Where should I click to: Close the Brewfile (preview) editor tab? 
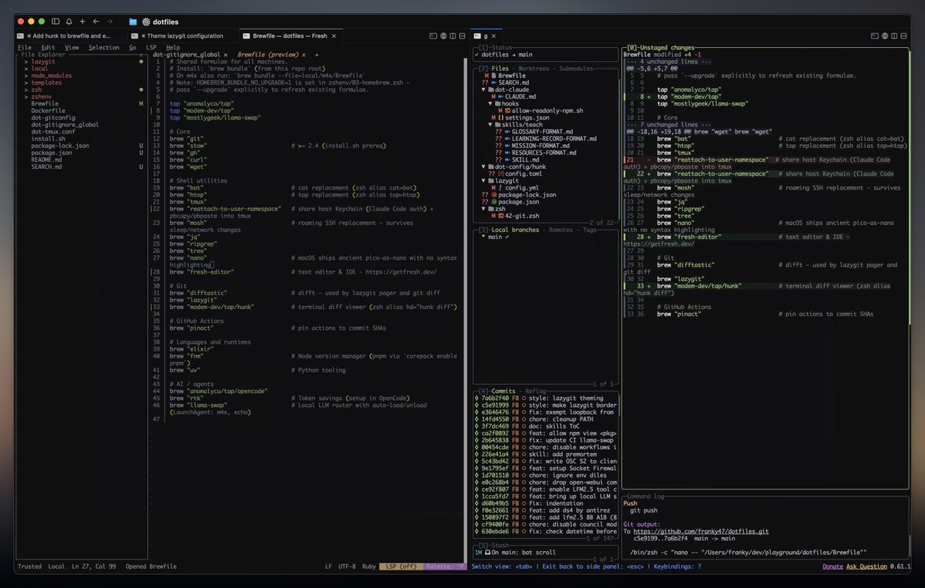pyautogui.click(x=304, y=55)
